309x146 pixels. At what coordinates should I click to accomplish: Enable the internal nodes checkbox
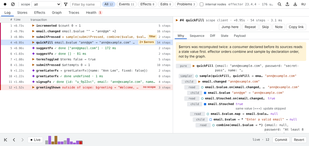coord(201,4)
